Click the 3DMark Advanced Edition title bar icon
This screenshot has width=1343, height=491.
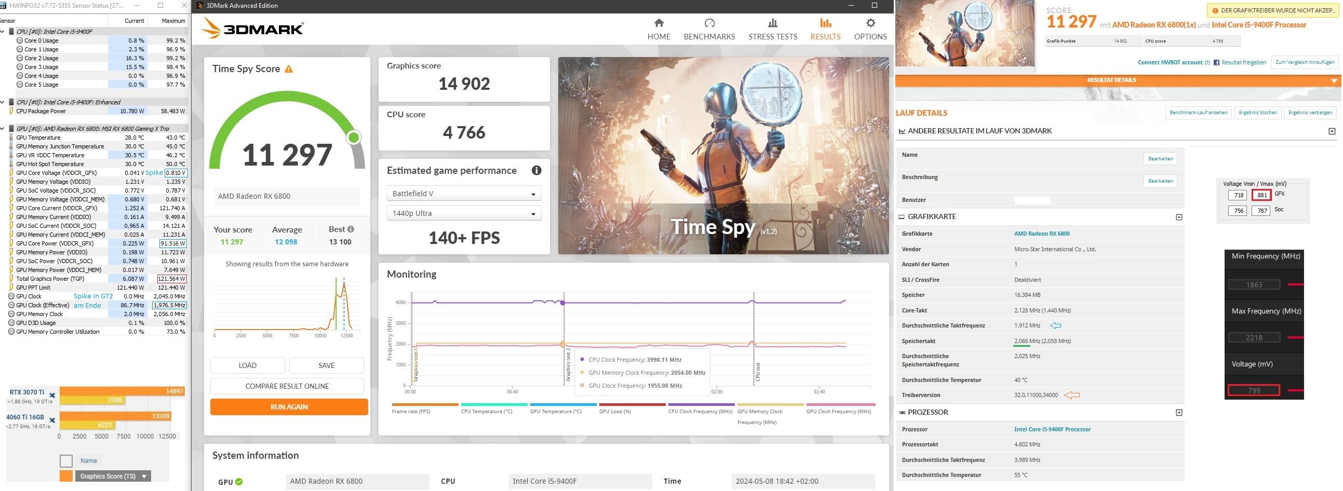click(x=199, y=5)
